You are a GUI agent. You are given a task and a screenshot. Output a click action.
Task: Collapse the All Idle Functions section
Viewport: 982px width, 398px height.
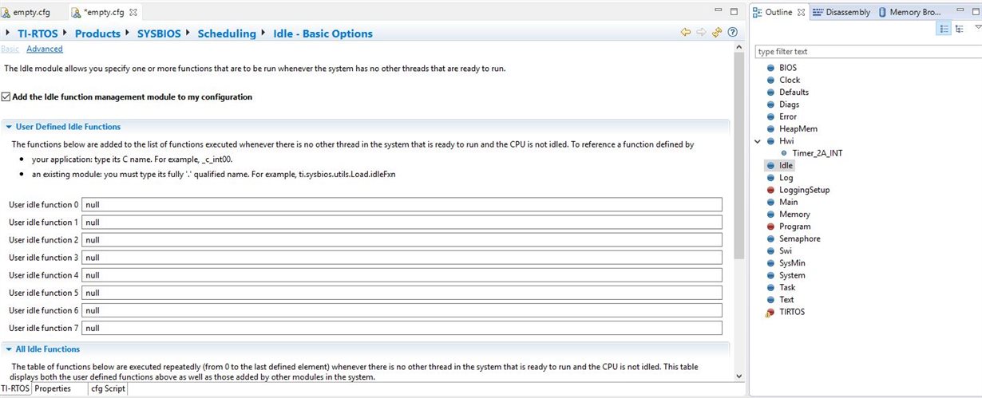pyautogui.click(x=9, y=349)
